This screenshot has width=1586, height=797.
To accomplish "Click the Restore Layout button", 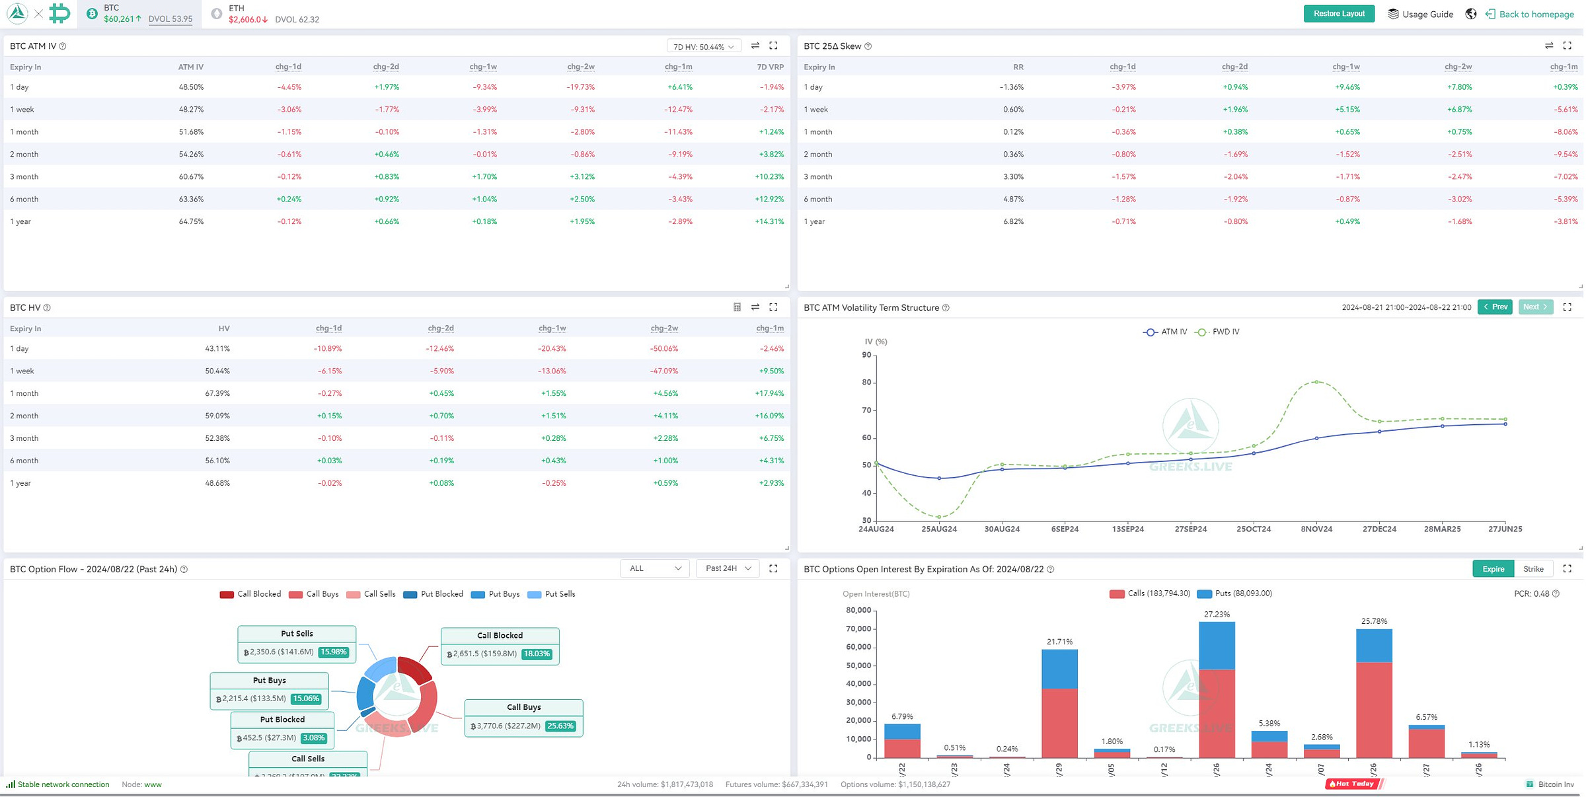I will click(x=1339, y=14).
